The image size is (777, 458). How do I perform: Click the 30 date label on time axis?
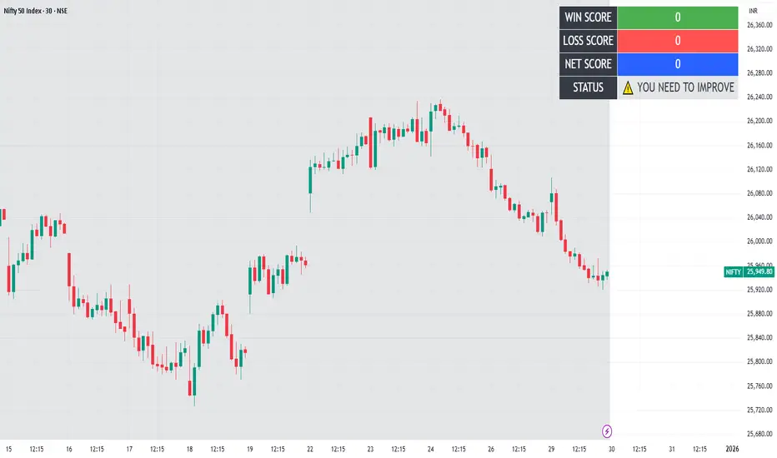coord(612,449)
